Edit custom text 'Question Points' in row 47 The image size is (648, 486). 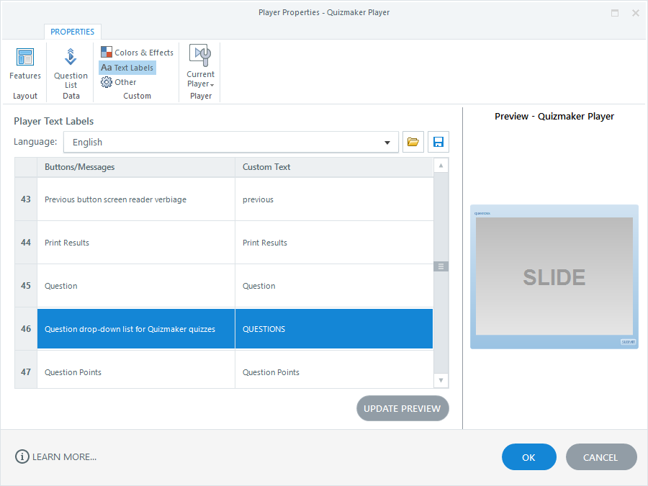pyautogui.click(x=334, y=370)
